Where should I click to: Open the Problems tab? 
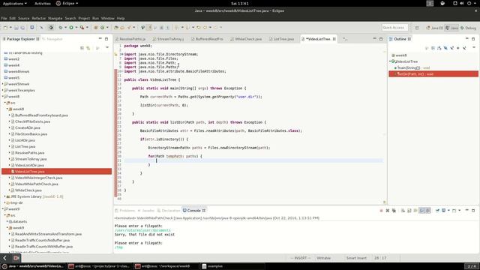click(125, 211)
